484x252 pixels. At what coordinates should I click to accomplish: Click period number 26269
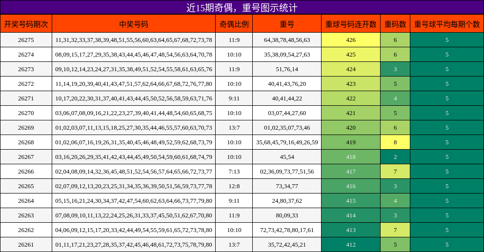click(x=26, y=128)
